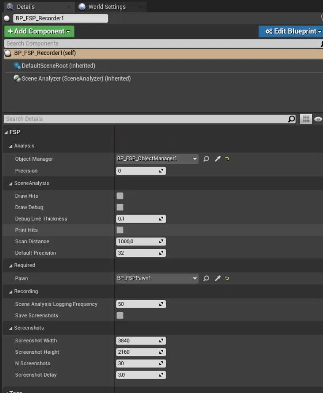Reset Pawn value using yellow arrow icon
The width and height of the screenshot is (323, 393).
[227, 278]
